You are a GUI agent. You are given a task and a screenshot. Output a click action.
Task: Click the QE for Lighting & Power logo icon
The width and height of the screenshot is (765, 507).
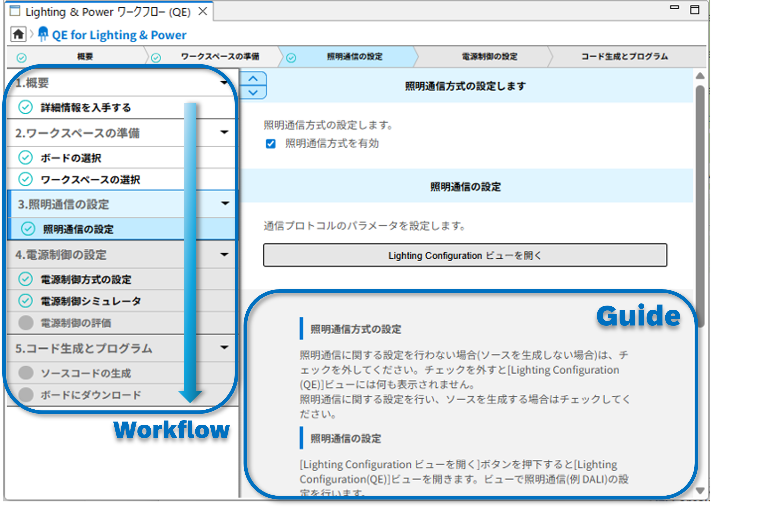click(x=43, y=34)
